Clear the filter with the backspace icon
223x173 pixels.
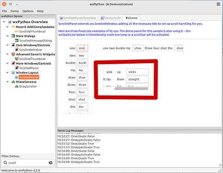pyautogui.click(x=50, y=163)
